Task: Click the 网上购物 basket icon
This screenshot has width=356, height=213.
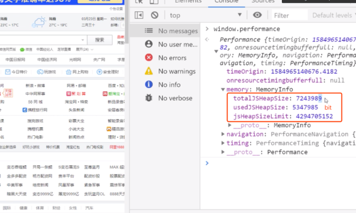Action: 68,72
